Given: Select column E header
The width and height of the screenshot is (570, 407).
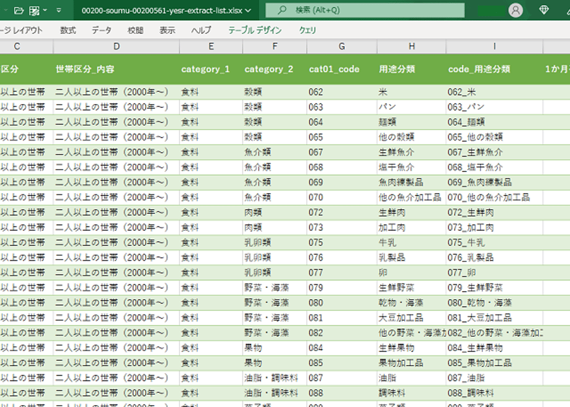Looking at the screenshot, I should (211, 46).
